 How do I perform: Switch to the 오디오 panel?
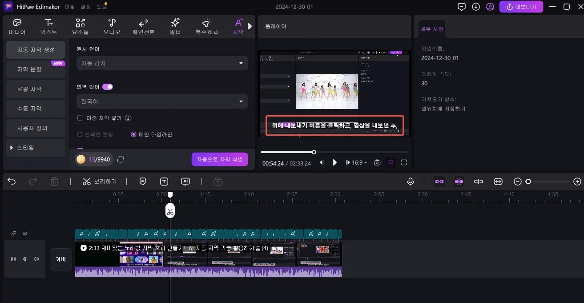click(111, 26)
